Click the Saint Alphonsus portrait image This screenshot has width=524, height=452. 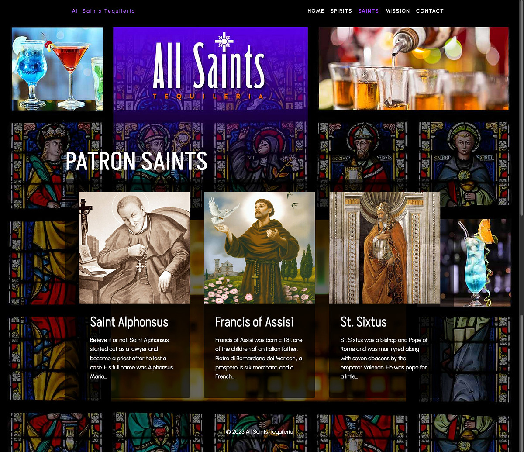point(134,248)
